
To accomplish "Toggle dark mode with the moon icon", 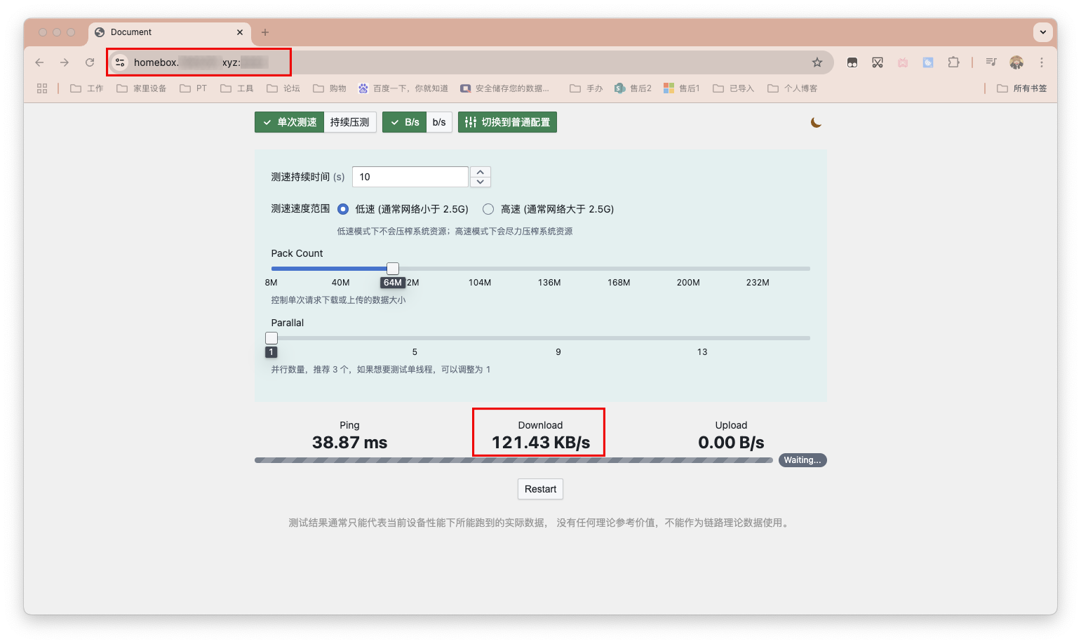I will click(816, 123).
